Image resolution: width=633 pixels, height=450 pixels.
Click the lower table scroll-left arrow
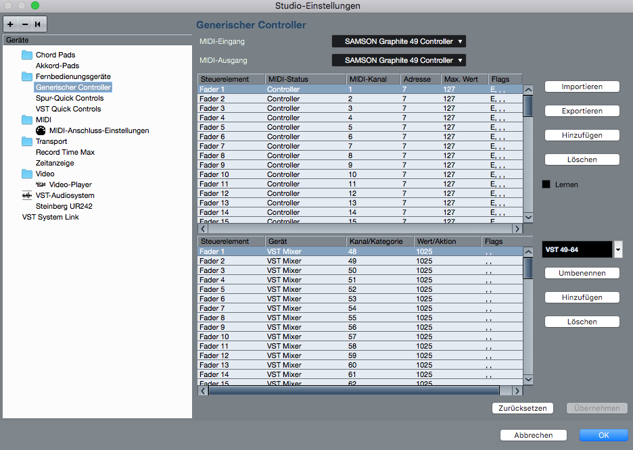tap(203, 391)
